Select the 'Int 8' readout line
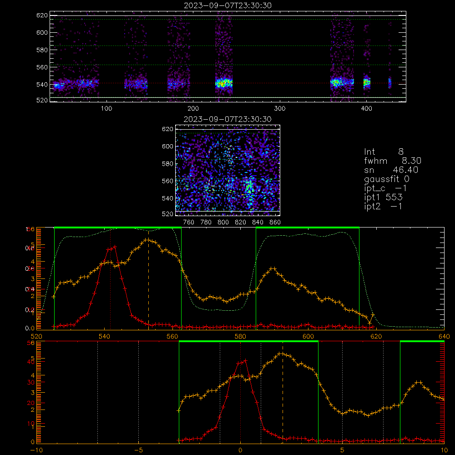This screenshot has height=455, width=455. tap(384, 152)
